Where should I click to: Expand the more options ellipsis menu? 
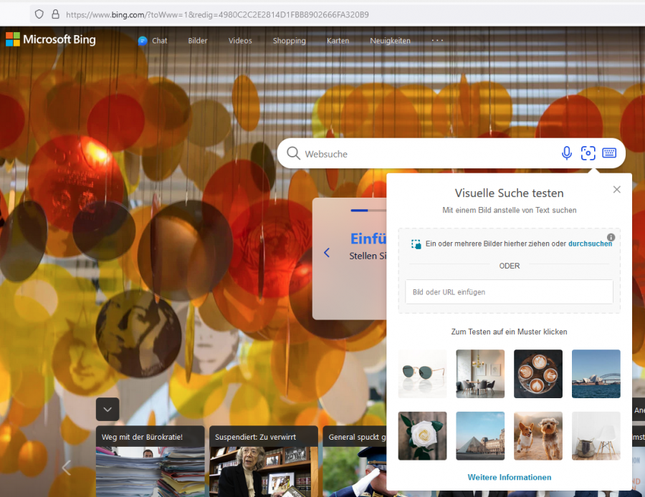pos(437,41)
